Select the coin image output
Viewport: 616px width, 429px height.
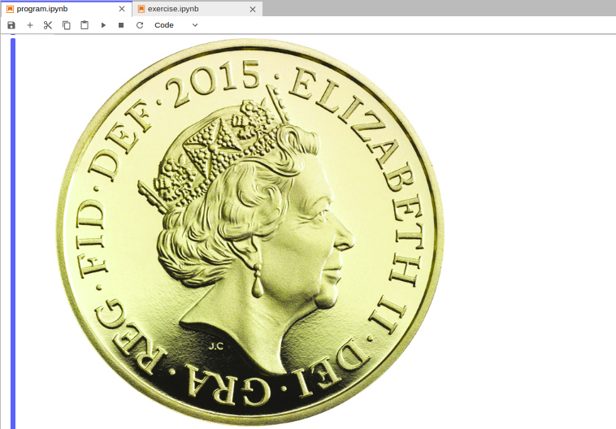pyautogui.click(x=249, y=232)
